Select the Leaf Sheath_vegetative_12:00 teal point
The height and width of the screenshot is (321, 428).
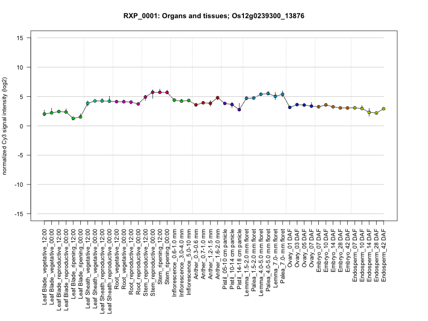88,103
